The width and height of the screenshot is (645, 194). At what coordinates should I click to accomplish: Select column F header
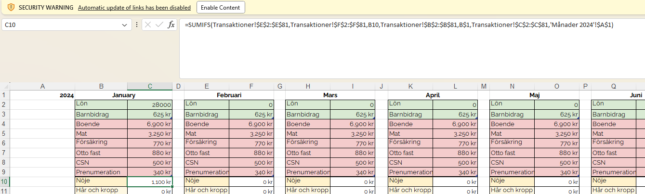click(x=251, y=86)
